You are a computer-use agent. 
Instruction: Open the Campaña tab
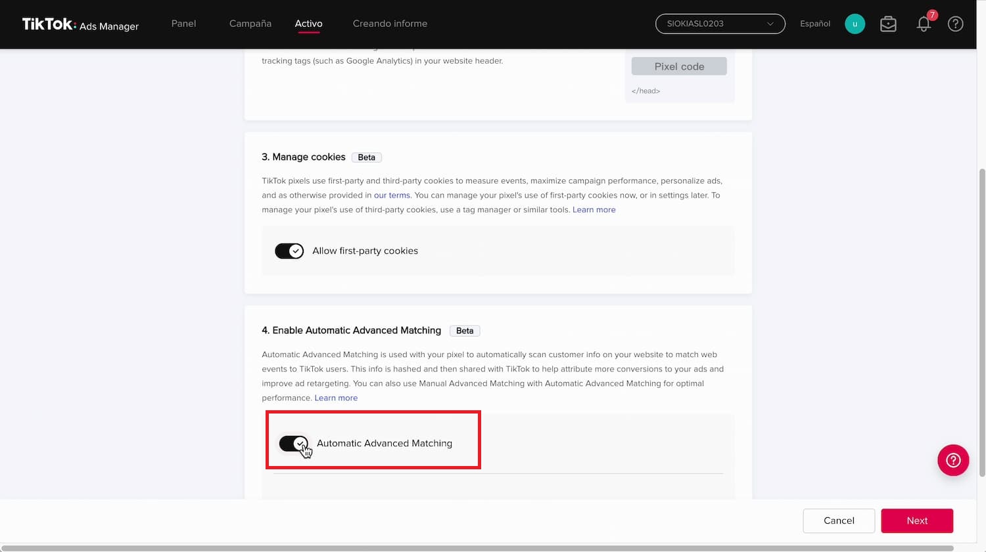pyautogui.click(x=250, y=24)
